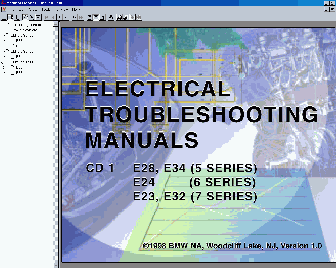Click E23, E32 (7 SERIES) on cover
The height and width of the screenshot is (268, 336).
(x=195, y=196)
